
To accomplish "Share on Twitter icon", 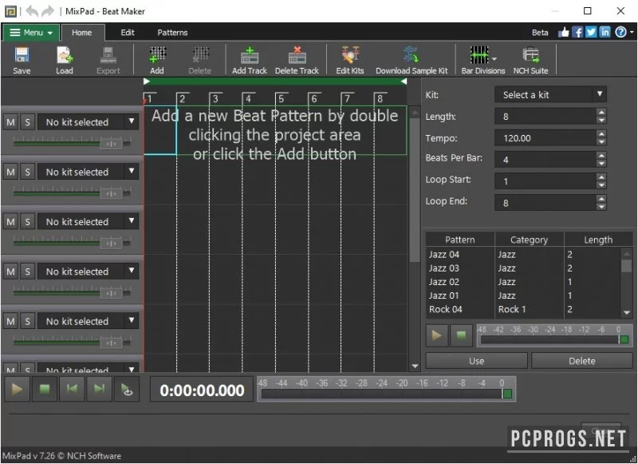I will [591, 32].
